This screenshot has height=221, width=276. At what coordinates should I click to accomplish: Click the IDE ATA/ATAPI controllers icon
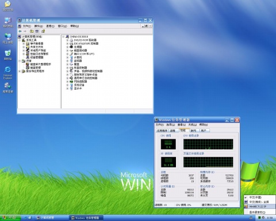71,44
